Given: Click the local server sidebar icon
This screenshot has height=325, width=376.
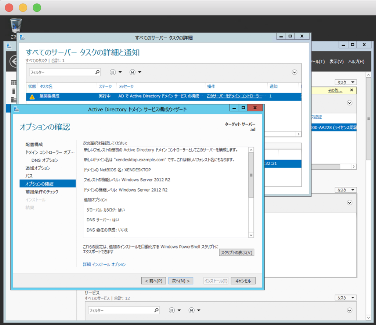Looking at the screenshot, I should tap(14, 91).
